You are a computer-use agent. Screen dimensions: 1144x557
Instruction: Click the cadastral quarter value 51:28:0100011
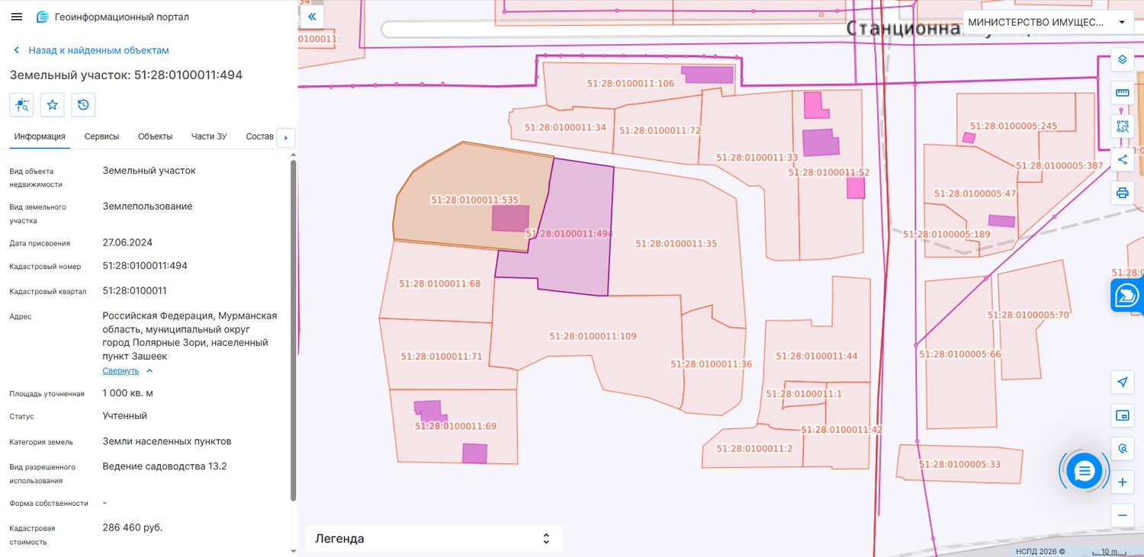135,291
